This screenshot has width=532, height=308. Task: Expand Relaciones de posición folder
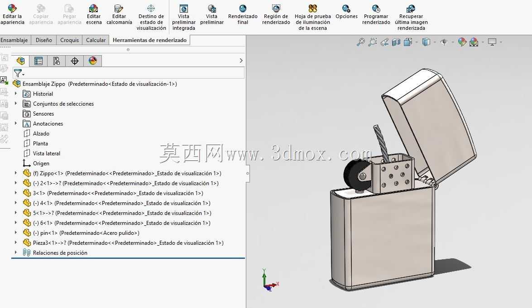pyautogui.click(x=15, y=252)
